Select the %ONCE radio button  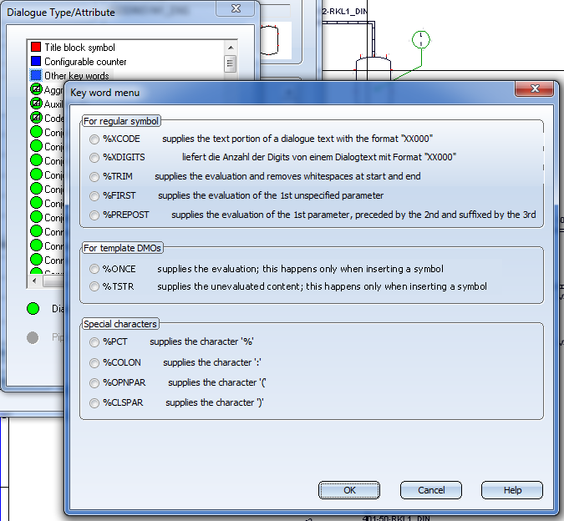coord(94,269)
